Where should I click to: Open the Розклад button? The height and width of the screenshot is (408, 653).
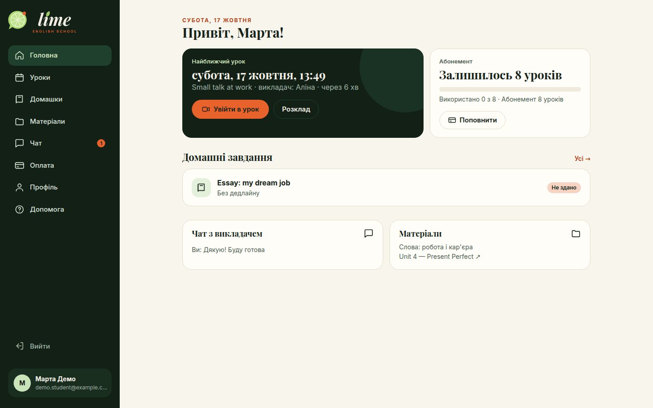(296, 109)
